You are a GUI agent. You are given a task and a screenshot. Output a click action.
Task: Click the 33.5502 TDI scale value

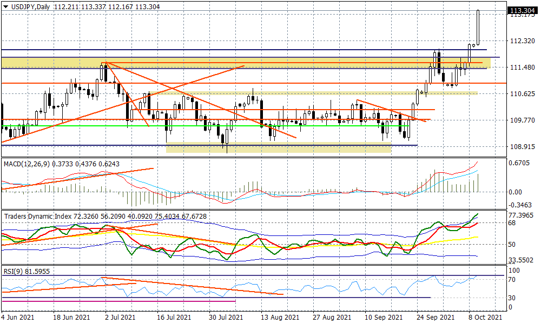pos(521,260)
